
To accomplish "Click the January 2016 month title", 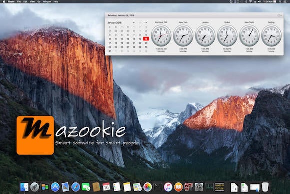I will (114, 23).
